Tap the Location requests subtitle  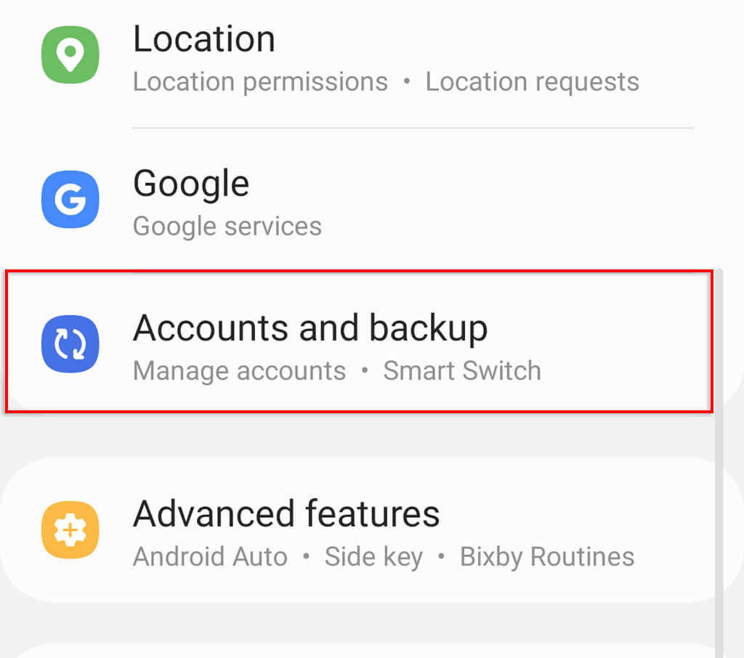[x=532, y=82]
